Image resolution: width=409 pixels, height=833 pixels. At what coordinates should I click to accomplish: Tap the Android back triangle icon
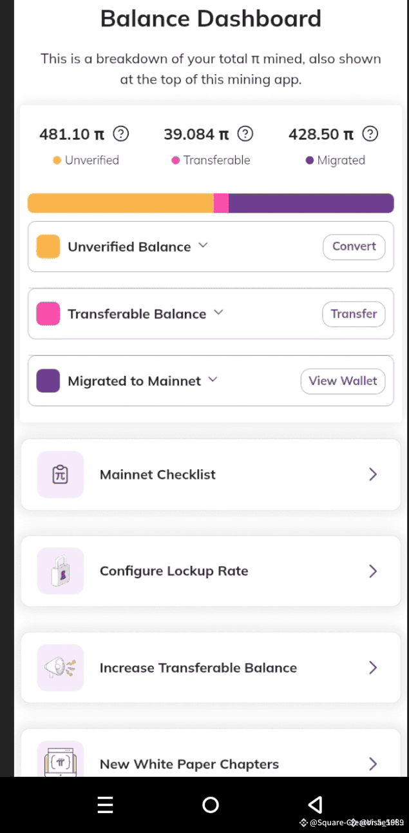[x=315, y=805]
